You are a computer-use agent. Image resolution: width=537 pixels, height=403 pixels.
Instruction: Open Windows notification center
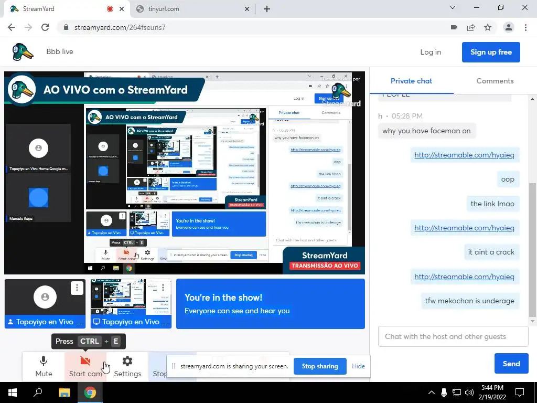click(520, 393)
